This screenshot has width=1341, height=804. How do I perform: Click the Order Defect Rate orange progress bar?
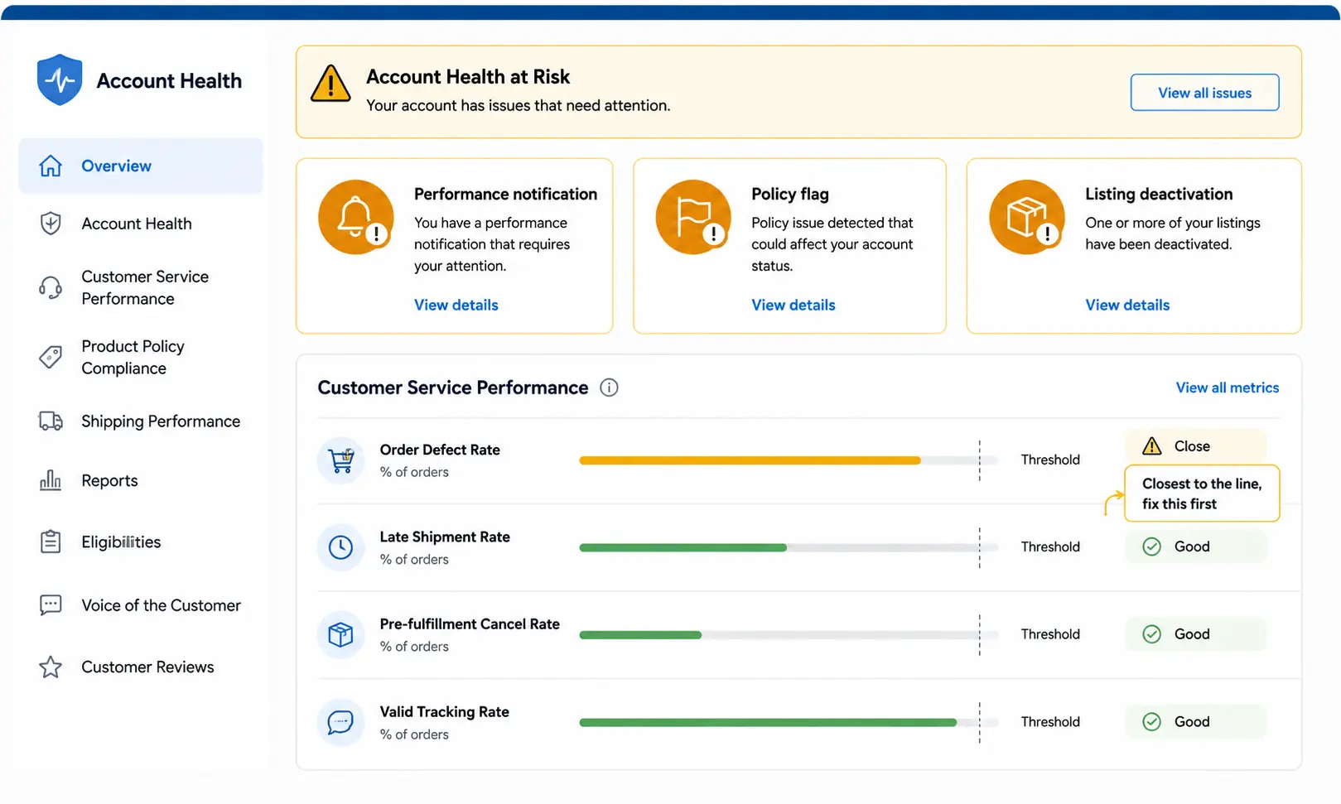(750, 460)
